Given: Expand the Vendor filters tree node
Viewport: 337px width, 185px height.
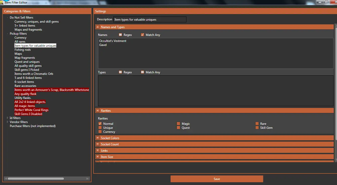Looking at the screenshot, I should coord(8,122).
